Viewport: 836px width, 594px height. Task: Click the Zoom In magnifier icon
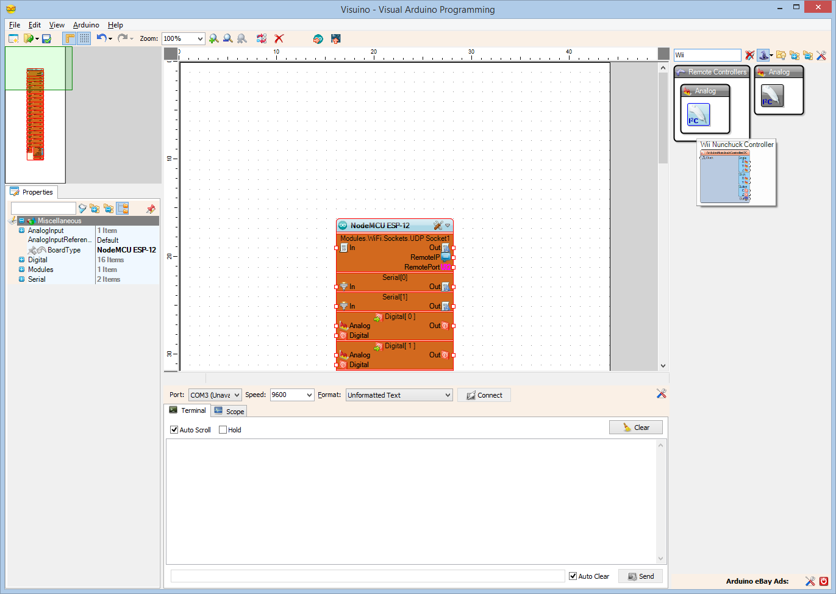(x=213, y=38)
